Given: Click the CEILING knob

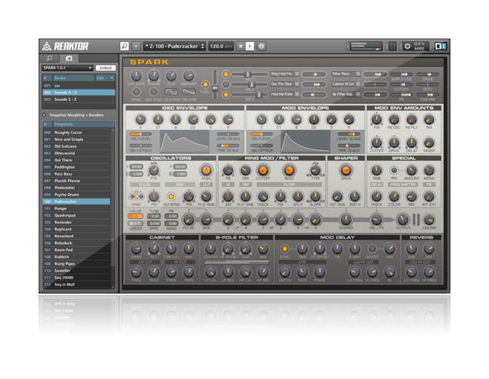Looking at the screenshot, I should pyautogui.click(x=429, y=220).
